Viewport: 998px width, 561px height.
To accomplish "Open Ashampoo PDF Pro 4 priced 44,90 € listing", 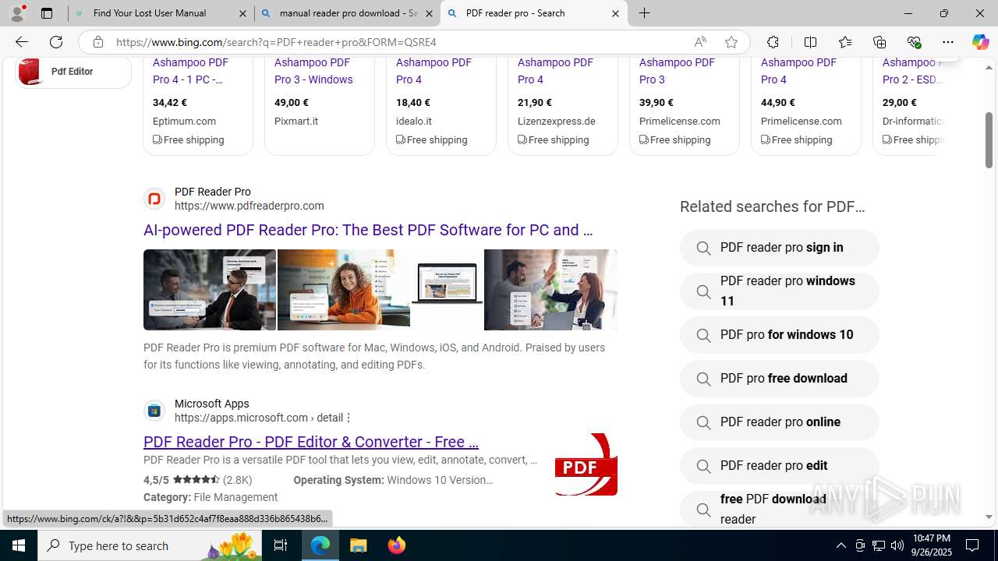I will [x=798, y=71].
